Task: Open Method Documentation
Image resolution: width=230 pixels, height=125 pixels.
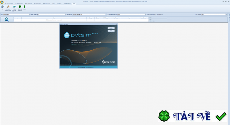Action: click(x=8, y=8)
